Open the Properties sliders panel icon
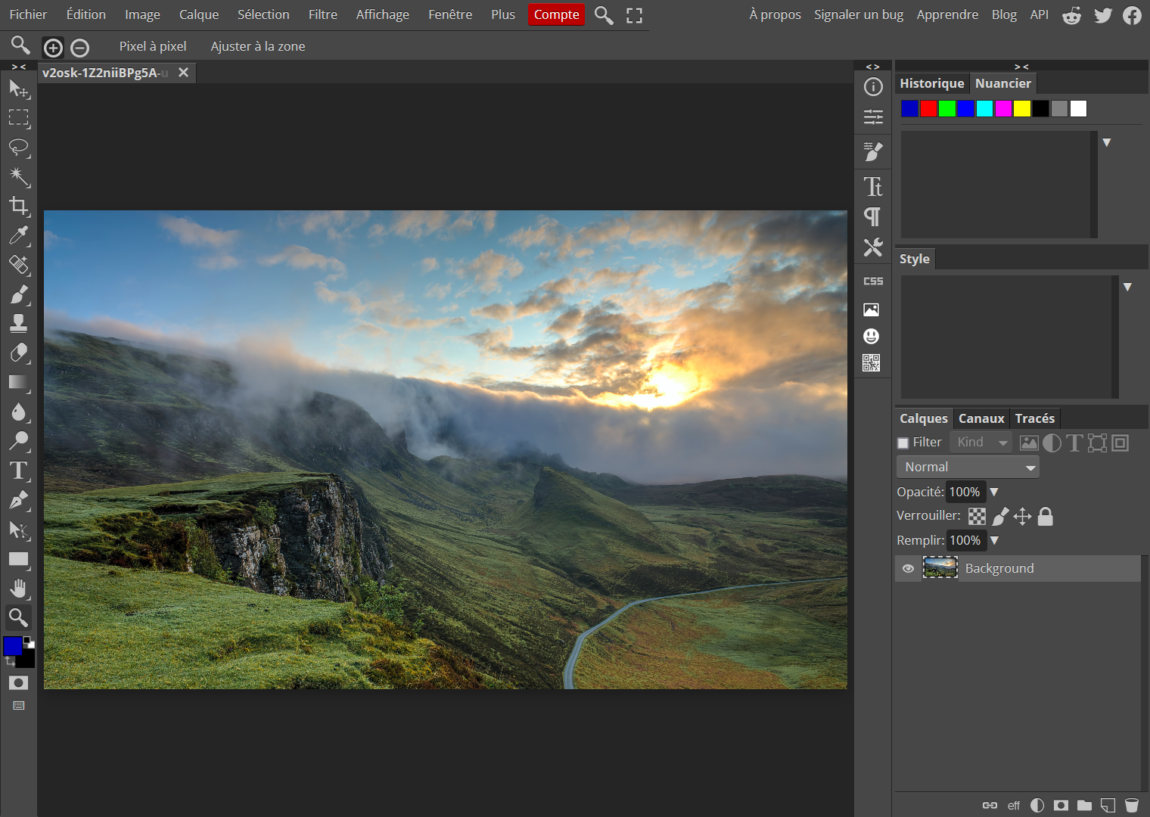 (873, 116)
